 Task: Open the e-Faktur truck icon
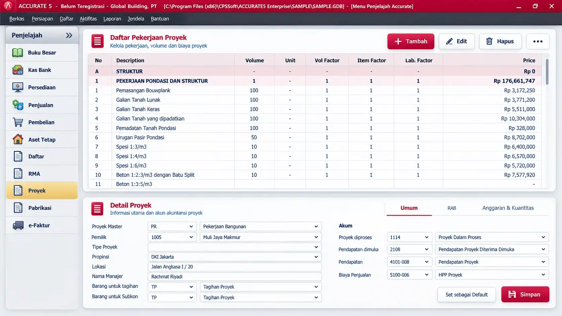17,225
